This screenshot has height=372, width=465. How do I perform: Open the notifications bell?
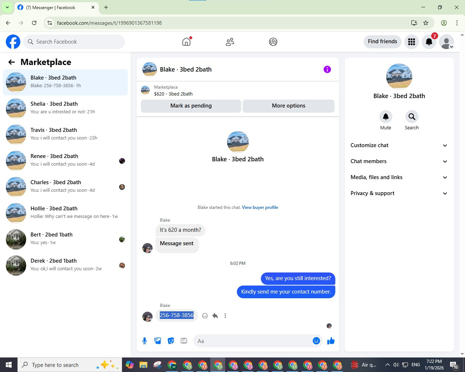(429, 42)
